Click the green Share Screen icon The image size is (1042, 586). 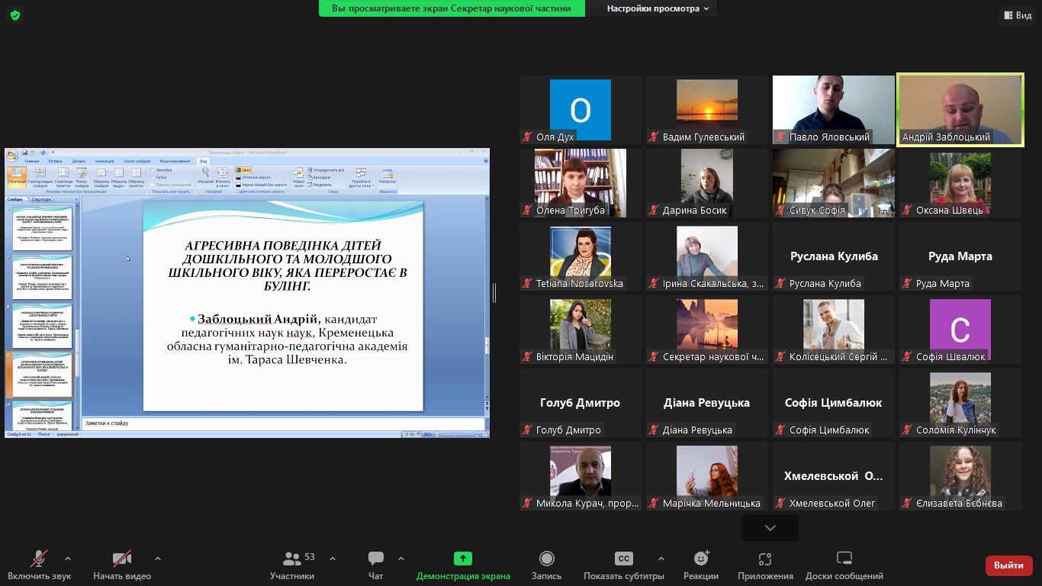[x=463, y=559]
